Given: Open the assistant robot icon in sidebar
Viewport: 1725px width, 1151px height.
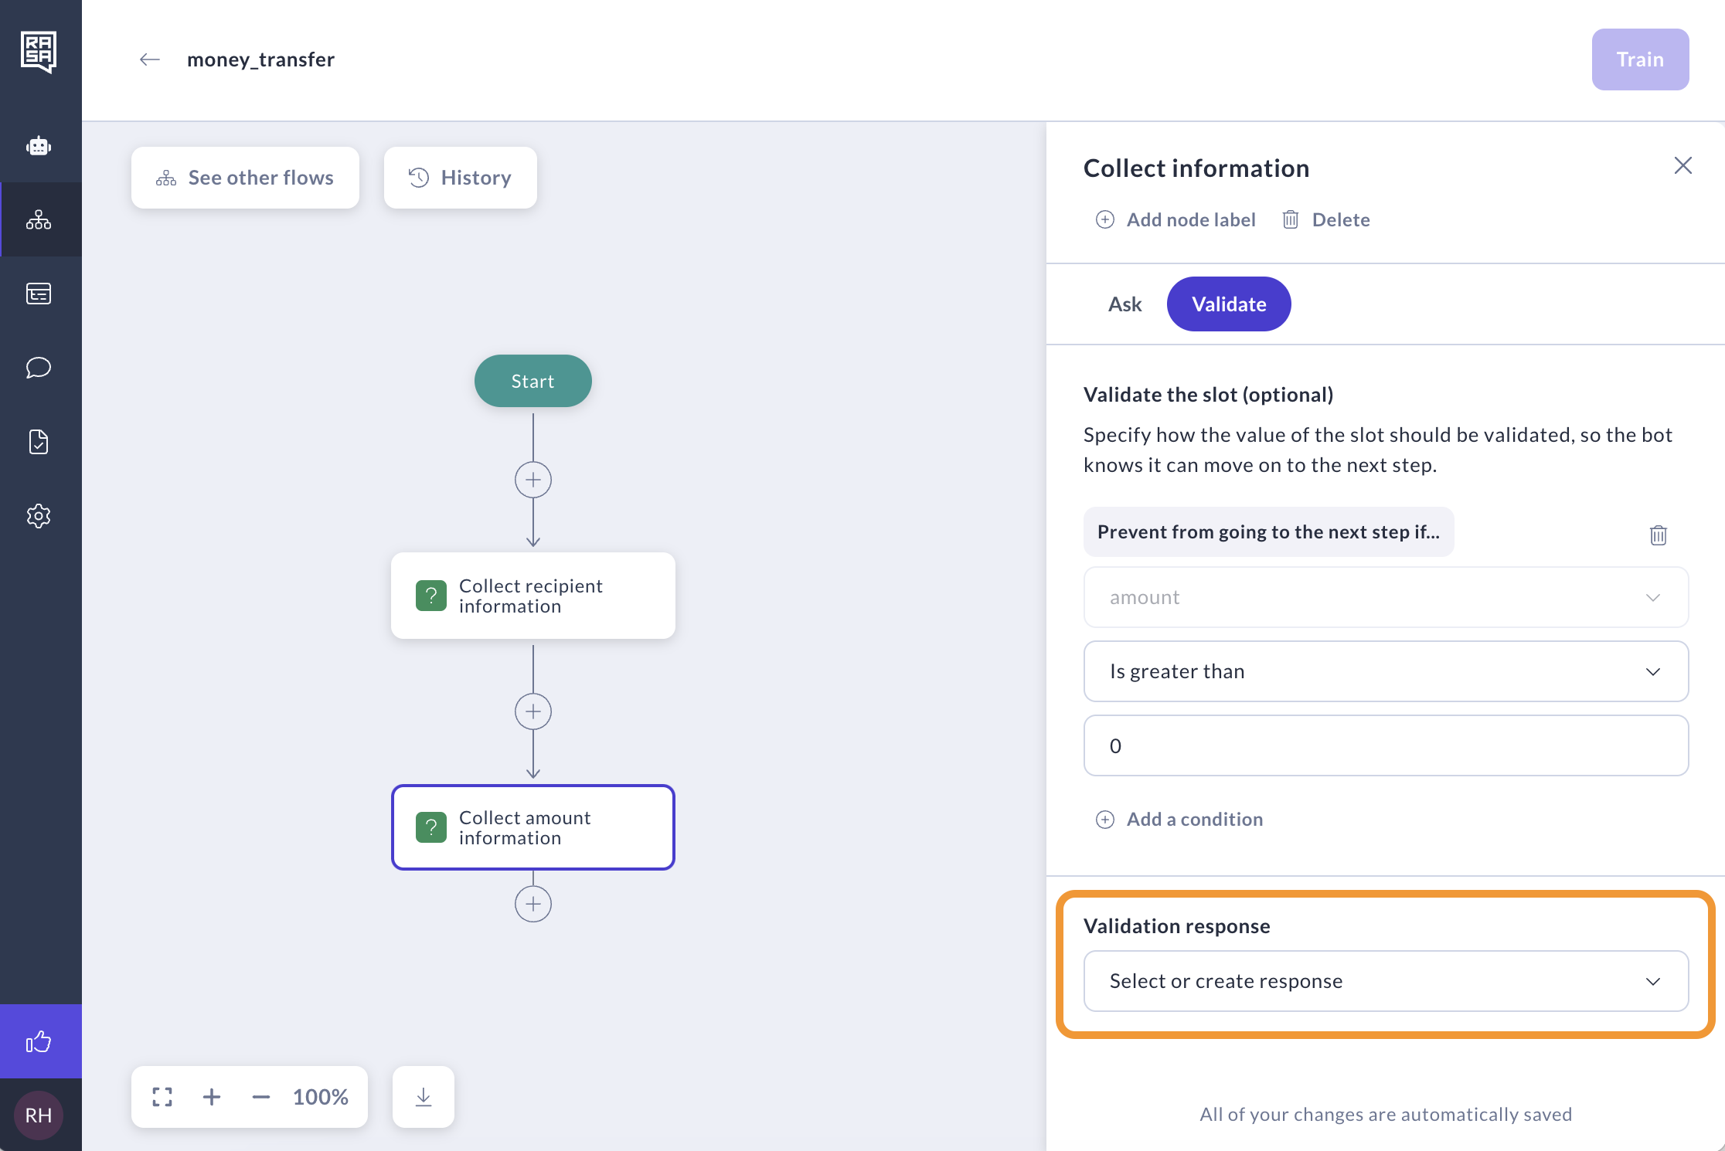Looking at the screenshot, I should pyautogui.click(x=39, y=146).
